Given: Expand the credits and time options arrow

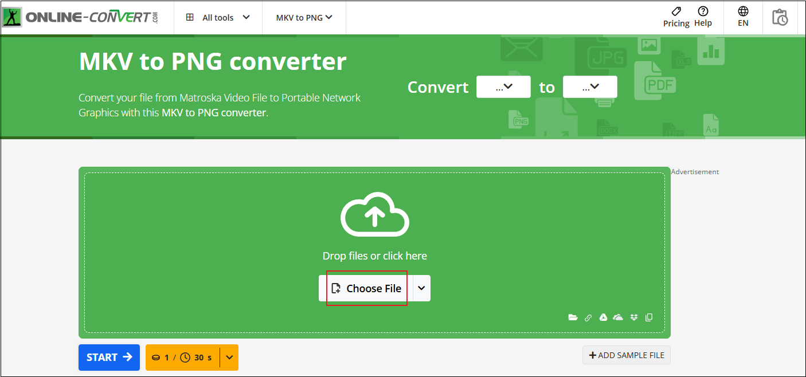Looking at the screenshot, I should [229, 357].
